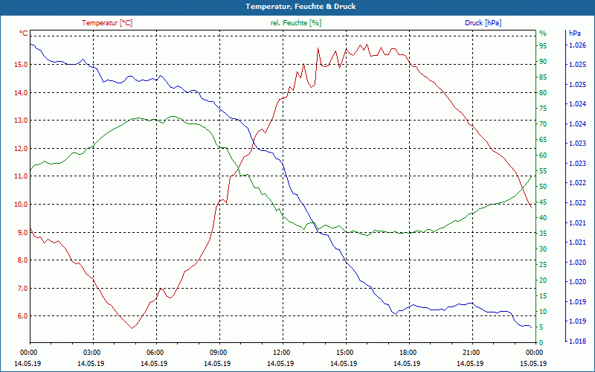Click the '11,0' temperature axis value
Screen dimensions: 595x372
click(x=22, y=176)
